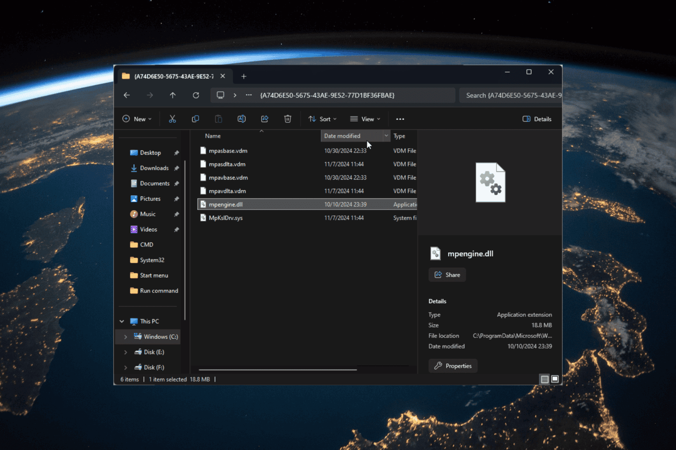Image resolution: width=676 pixels, height=450 pixels.
Task: Click the small mpengine.dll icon in details pane
Action: 435,254
